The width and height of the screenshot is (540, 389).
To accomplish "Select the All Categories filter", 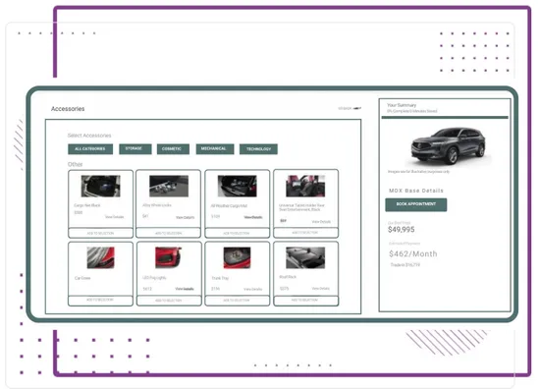I will [x=90, y=149].
